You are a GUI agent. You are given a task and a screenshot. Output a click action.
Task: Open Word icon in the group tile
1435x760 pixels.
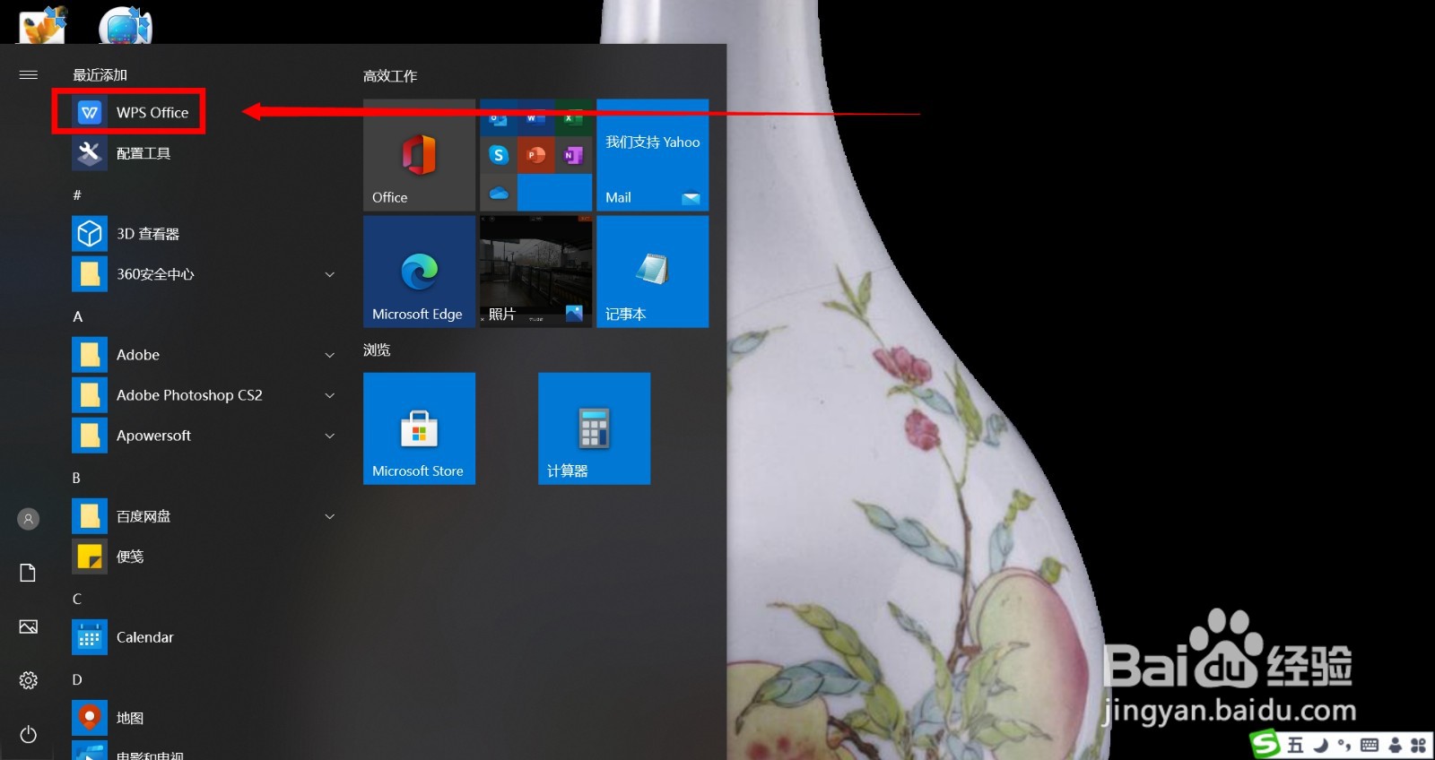coord(535,117)
